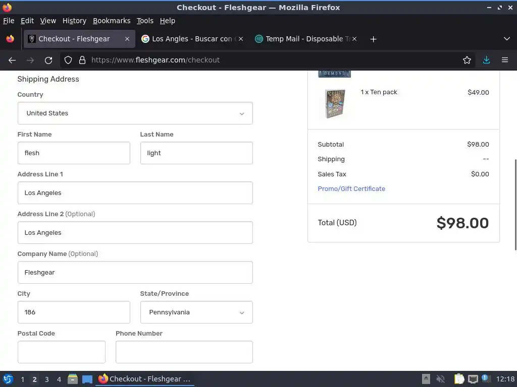Open the Help menu
The height and width of the screenshot is (387, 517).
(168, 21)
